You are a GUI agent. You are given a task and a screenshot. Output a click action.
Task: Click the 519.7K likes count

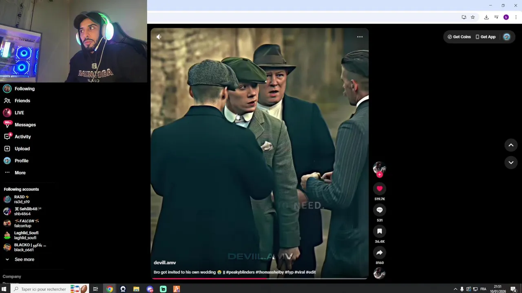[380, 199]
